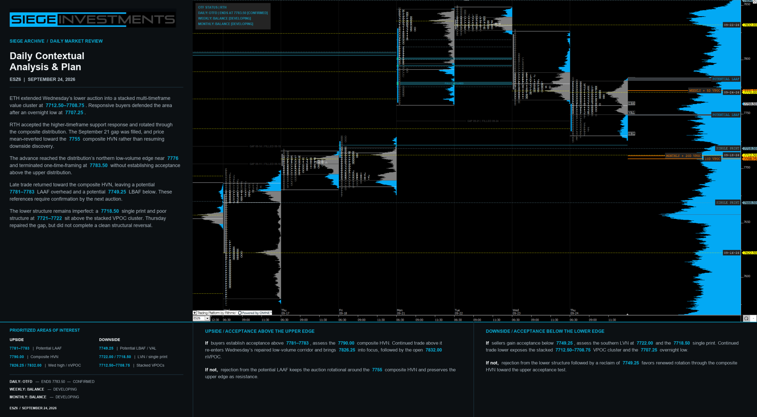This screenshot has width=757, height=417.
Task: Open the ESZ6 symbol dropdown arrow
Action: pyautogui.click(x=207, y=319)
